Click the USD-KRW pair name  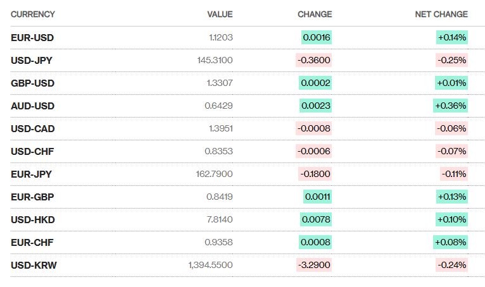34,265
